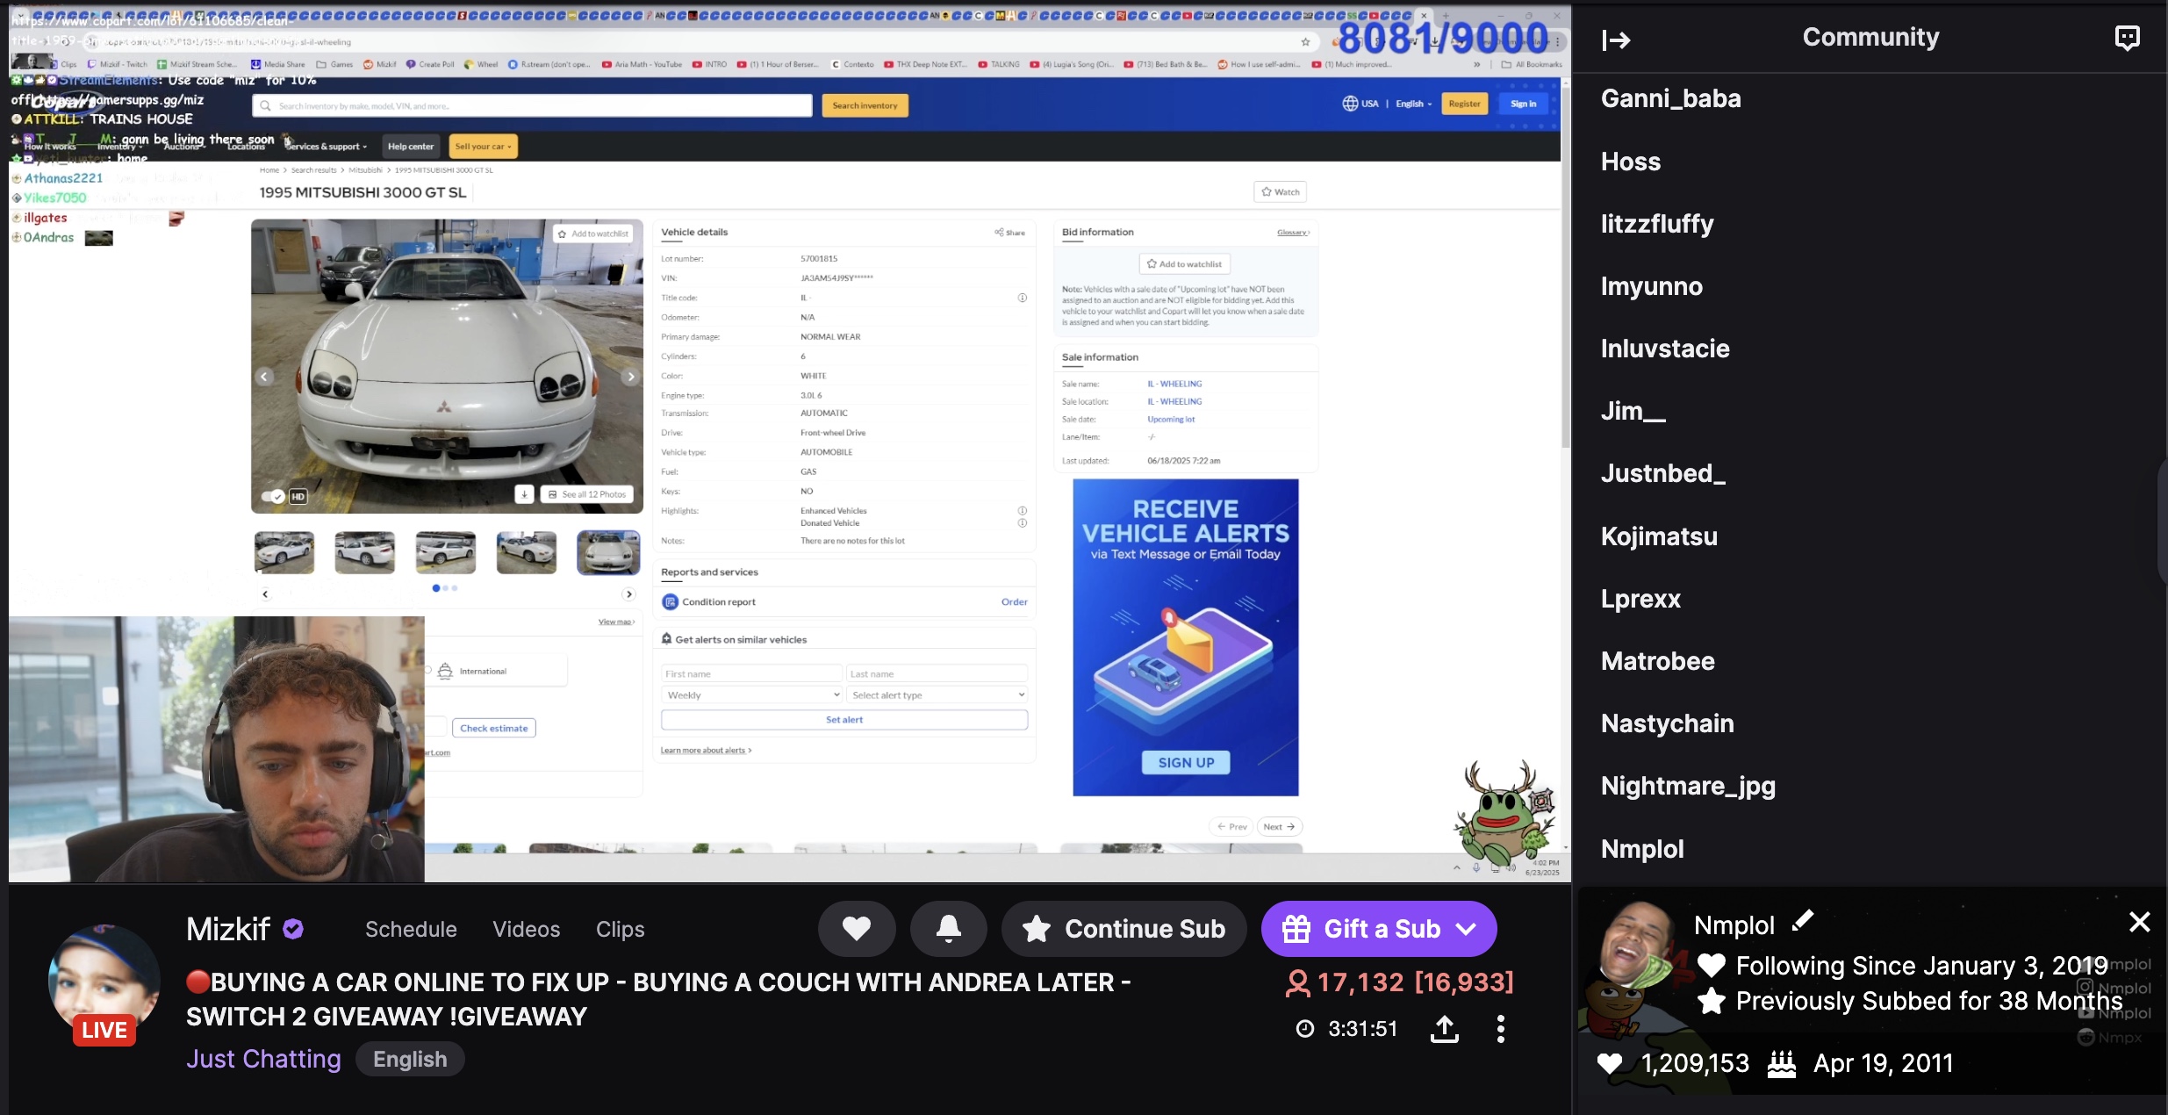
Task: Click the Share icon in Vehicle details
Action: pos(1009,233)
